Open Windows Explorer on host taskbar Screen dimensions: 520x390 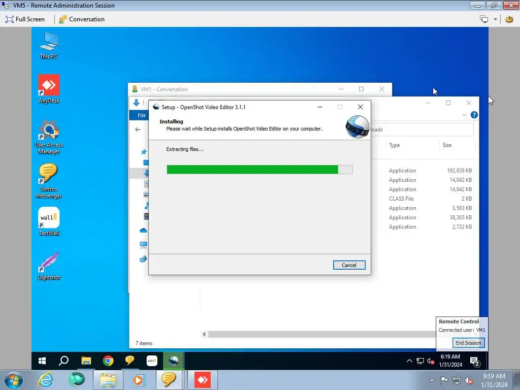pos(108,380)
